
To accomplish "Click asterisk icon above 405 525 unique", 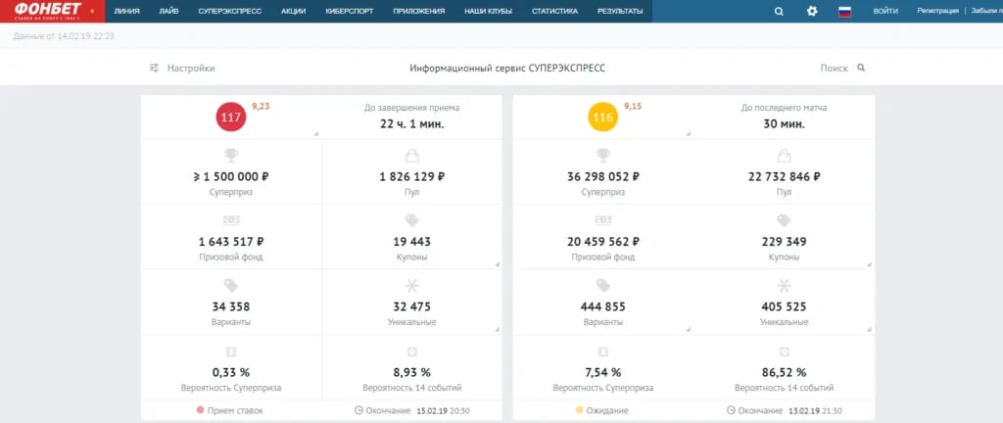I will 784,285.
